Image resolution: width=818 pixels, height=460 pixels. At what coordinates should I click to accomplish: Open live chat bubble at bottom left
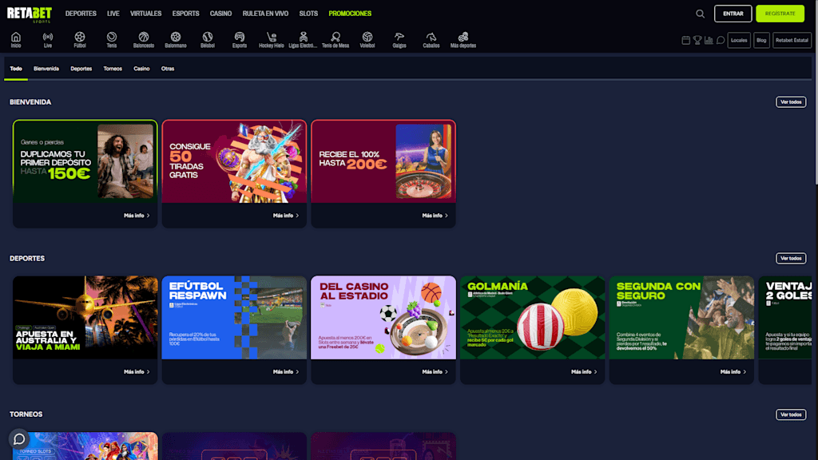[x=18, y=438]
